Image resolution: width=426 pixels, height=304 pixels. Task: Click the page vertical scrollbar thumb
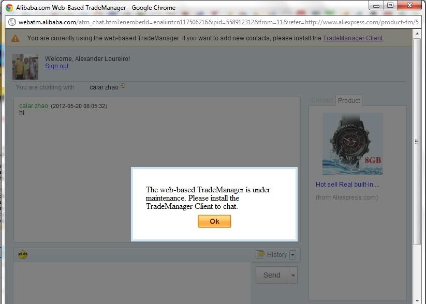(x=417, y=142)
